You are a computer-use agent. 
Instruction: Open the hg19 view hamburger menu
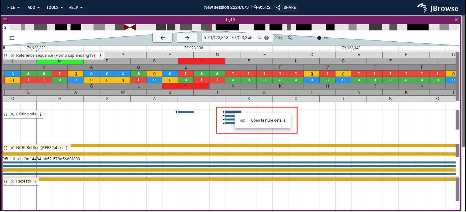coord(5,20)
